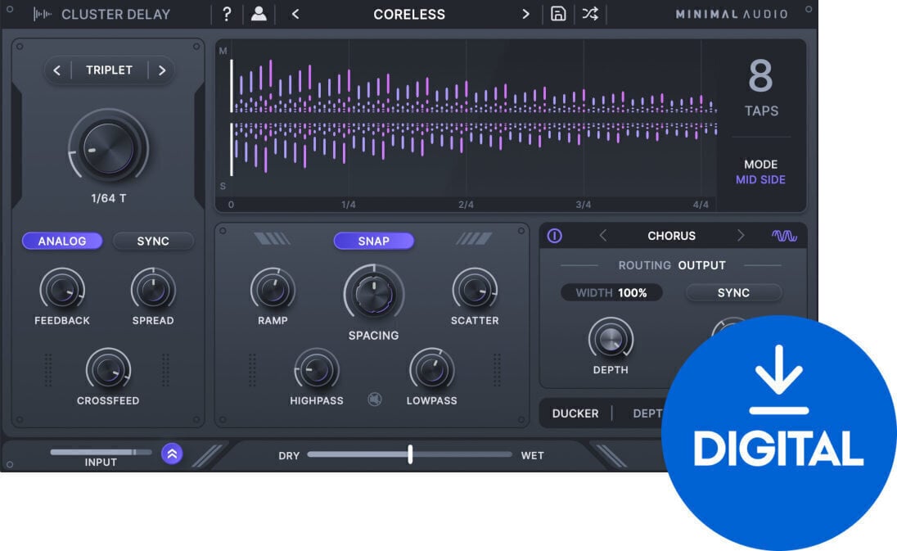This screenshot has height=551, width=897.
Task: Change the MID SIDE mode selector
Action: click(760, 179)
